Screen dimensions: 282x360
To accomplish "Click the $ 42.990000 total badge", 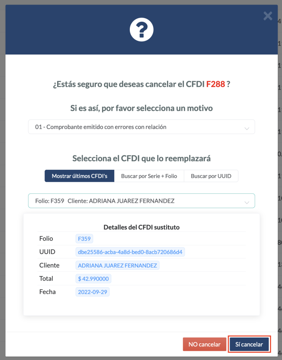I will 93,279.
